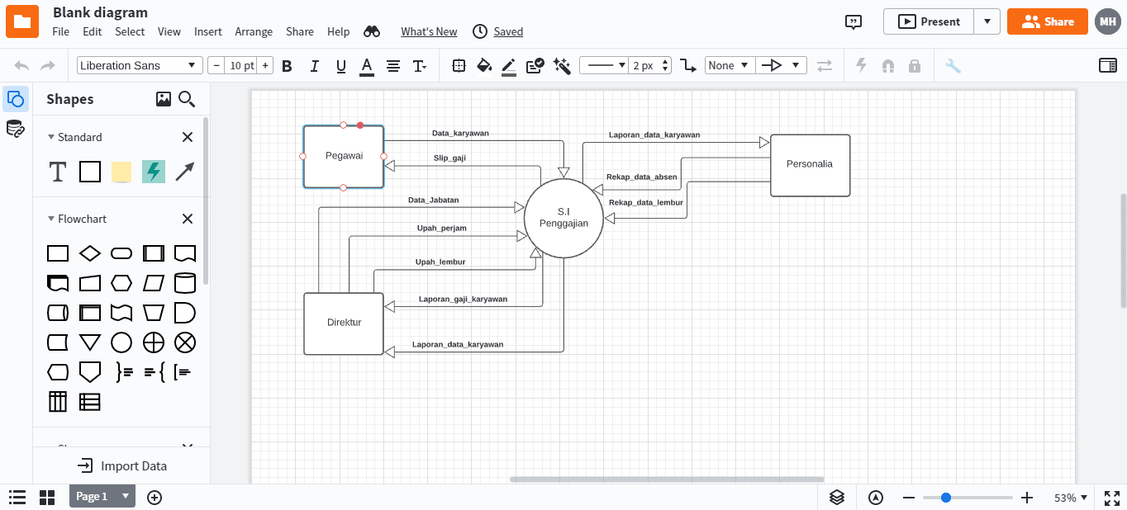The height and width of the screenshot is (510, 1127).
Task: Close the Flowchart shapes section
Action: point(187,219)
